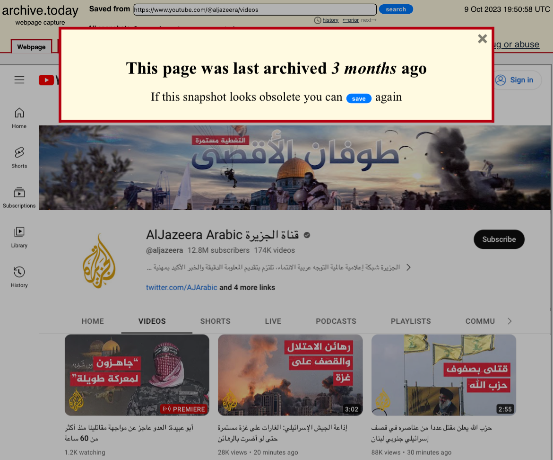The width and height of the screenshot is (553, 460).
Task: Show more channel tabs with right chevron
Action: 509,321
